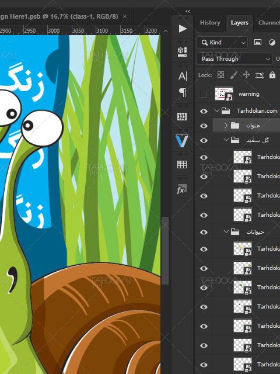Switch to the History tab
This screenshot has height=374, width=280.
[x=210, y=23]
